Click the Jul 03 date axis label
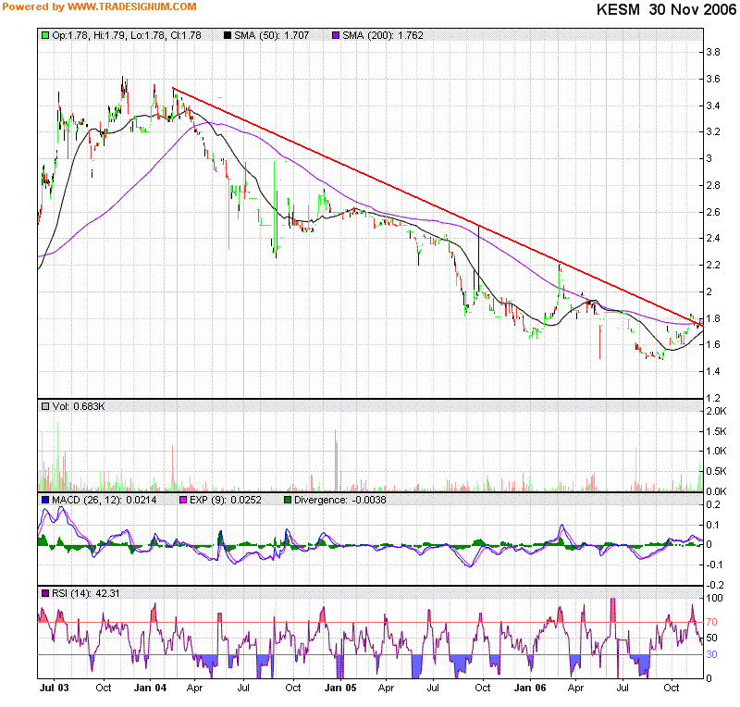Screen dimensions: 740x707 [x=55, y=688]
